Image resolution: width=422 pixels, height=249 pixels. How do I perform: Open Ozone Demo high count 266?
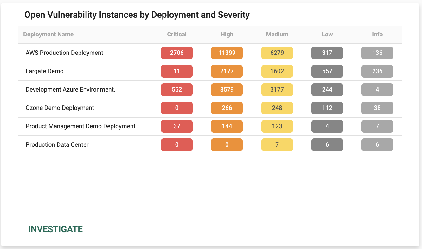pyautogui.click(x=227, y=108)
